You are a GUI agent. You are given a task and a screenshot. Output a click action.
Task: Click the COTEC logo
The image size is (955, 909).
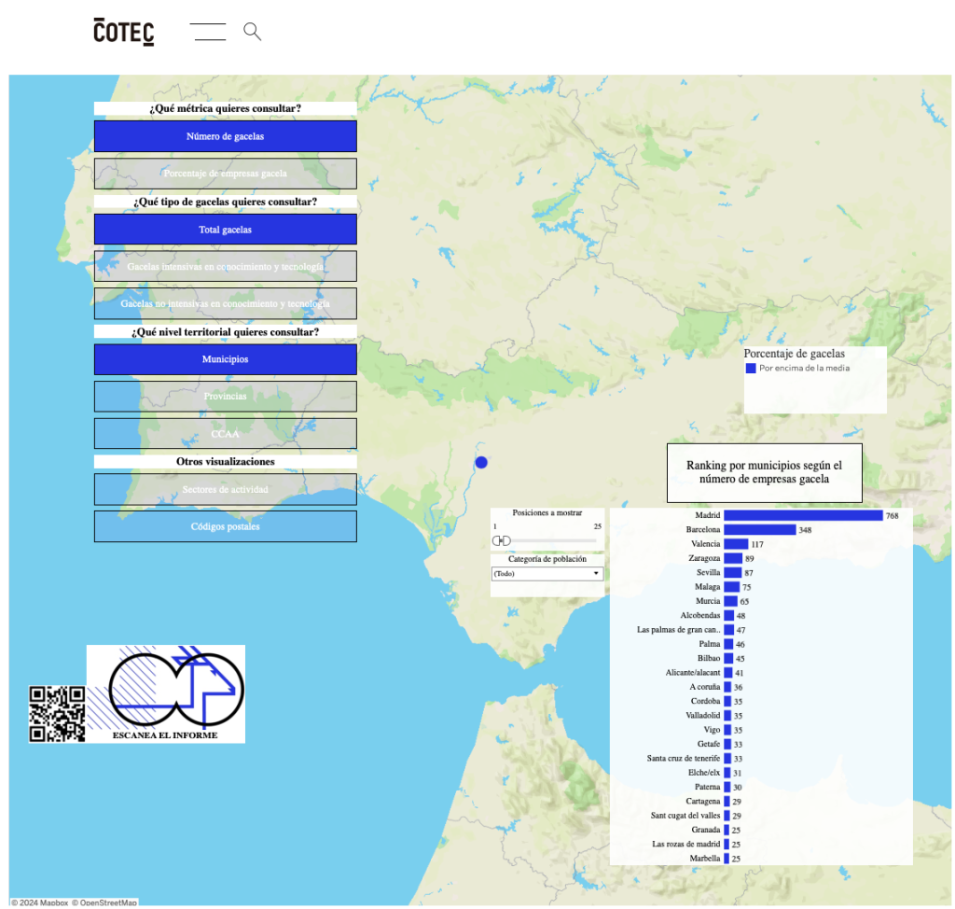coord(123,32)
